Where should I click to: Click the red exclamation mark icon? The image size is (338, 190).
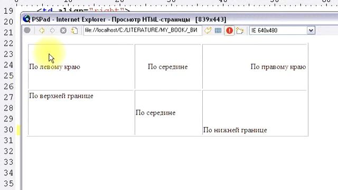tap(229, 31)
